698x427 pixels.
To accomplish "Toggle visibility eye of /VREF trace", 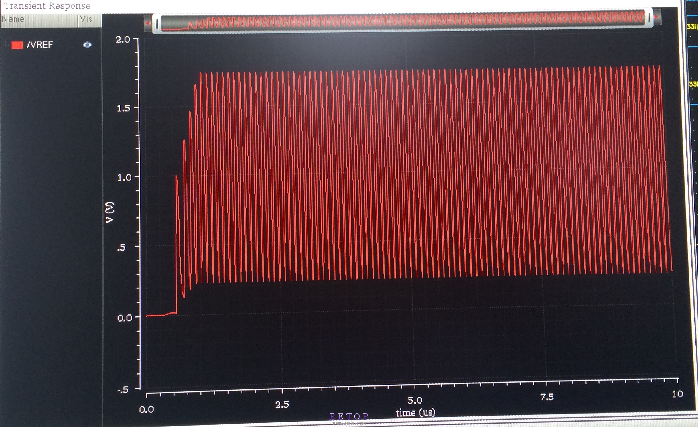I will pyautogui.click(x=87, y=45).
